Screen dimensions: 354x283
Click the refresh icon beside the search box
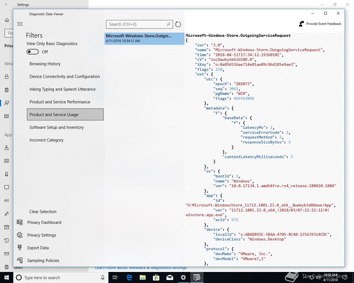click(x=178, y=24)
